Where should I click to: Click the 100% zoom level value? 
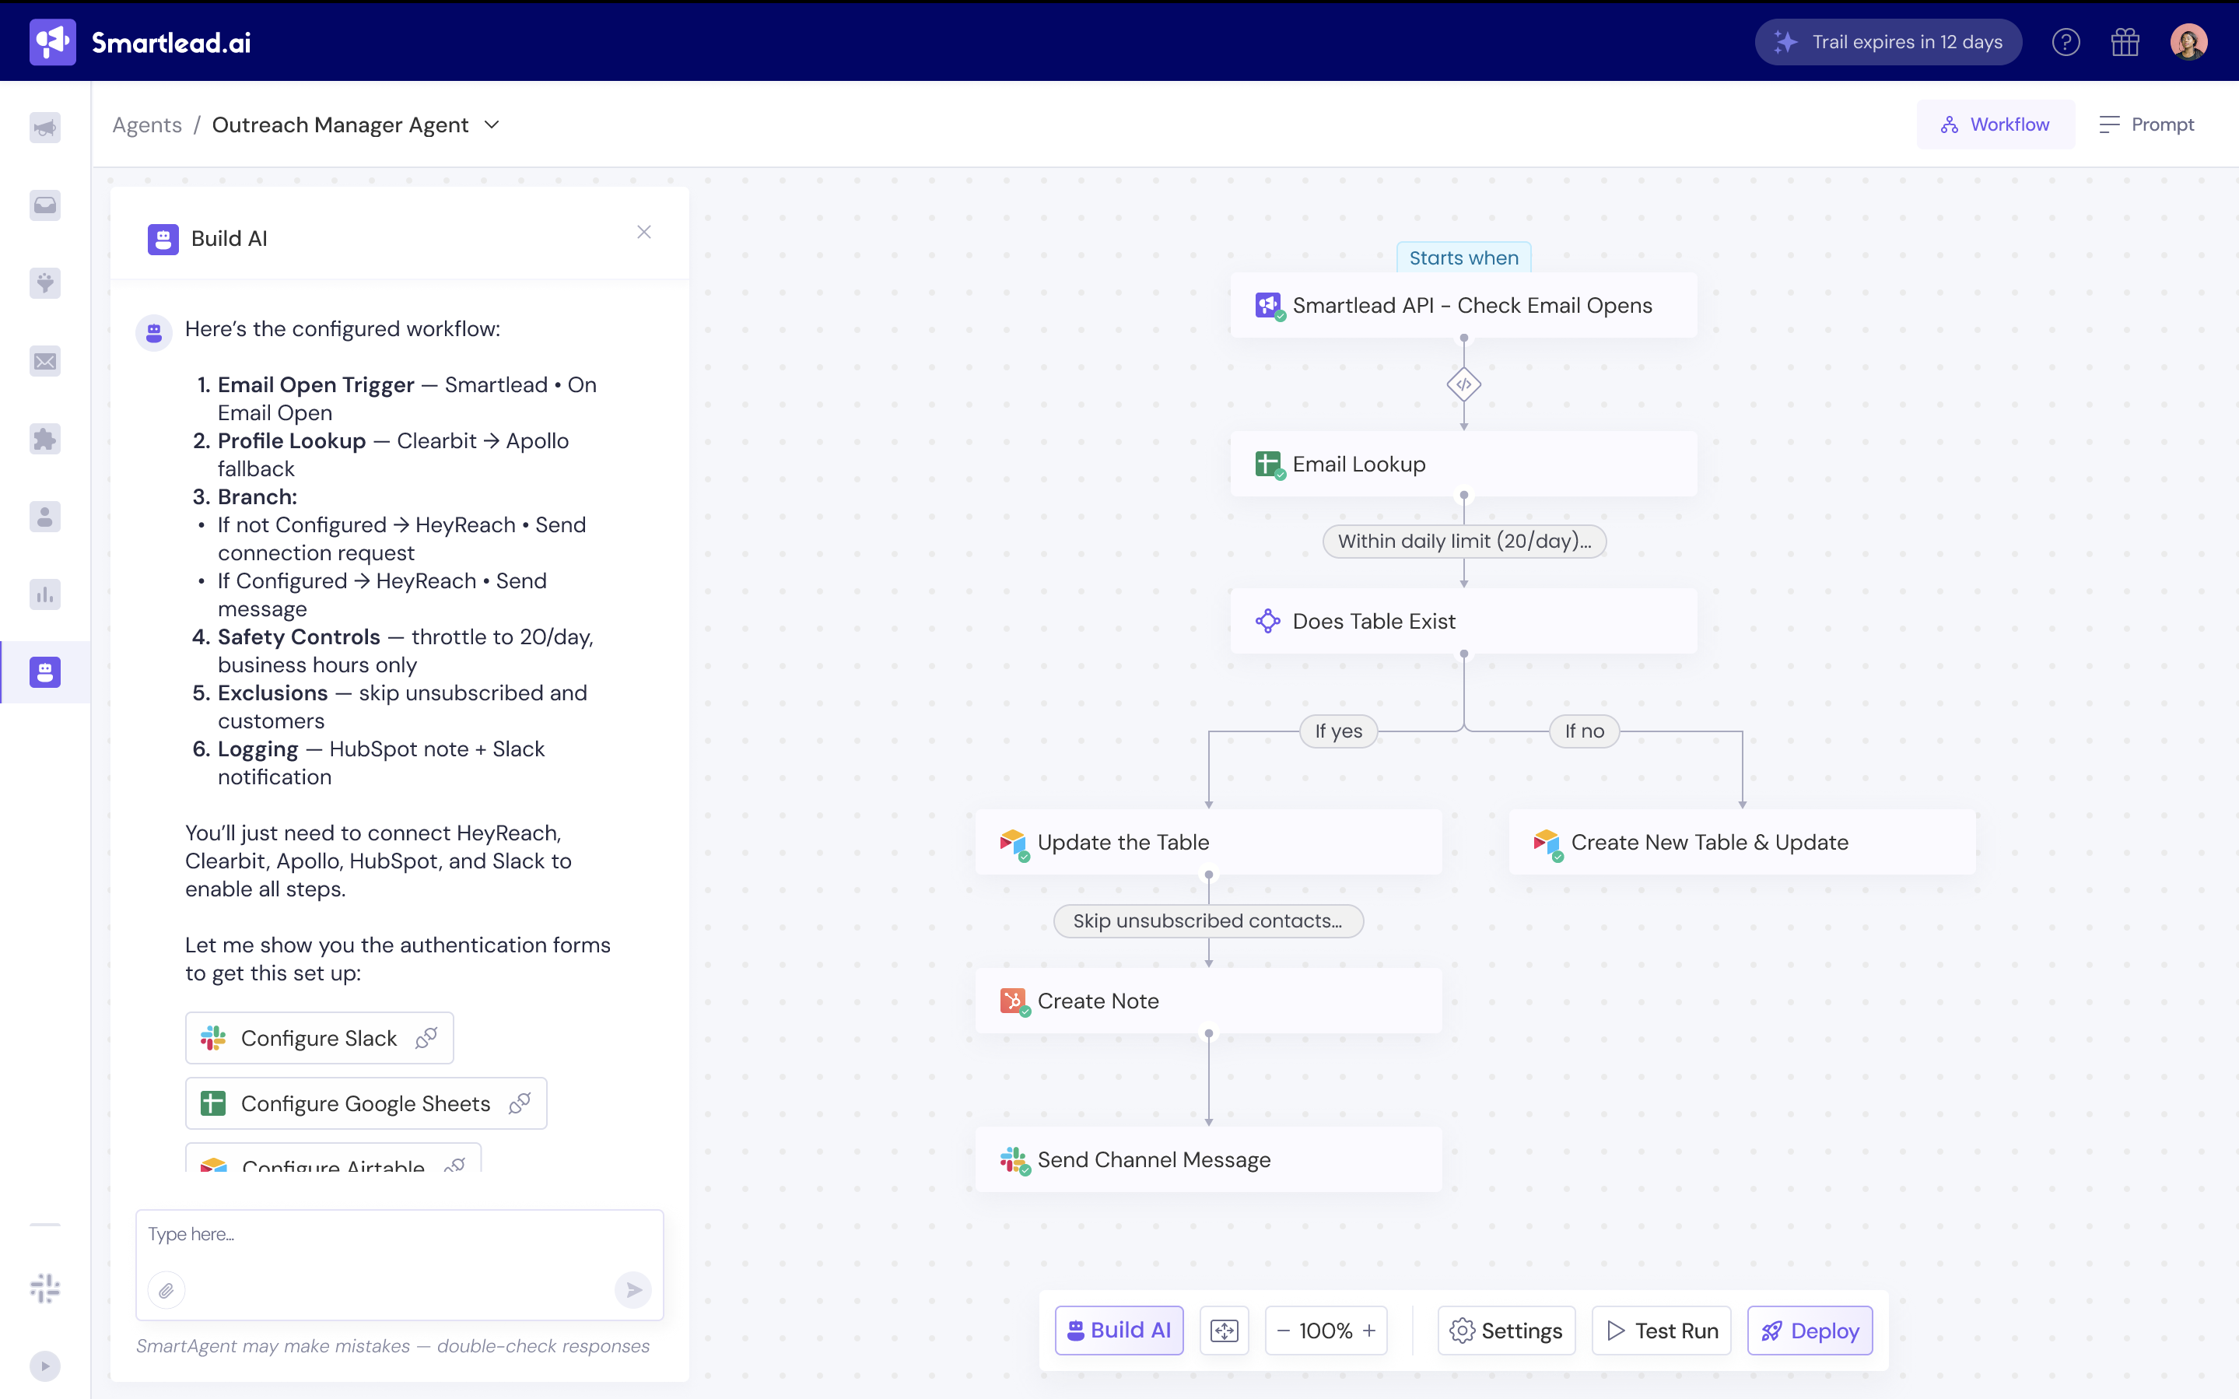1326,1331
